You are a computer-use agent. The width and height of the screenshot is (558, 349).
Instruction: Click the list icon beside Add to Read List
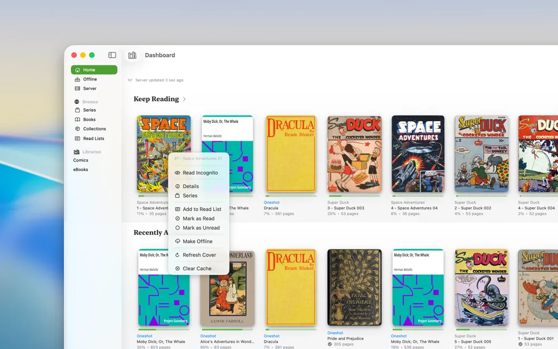click(x=177, y=209)
